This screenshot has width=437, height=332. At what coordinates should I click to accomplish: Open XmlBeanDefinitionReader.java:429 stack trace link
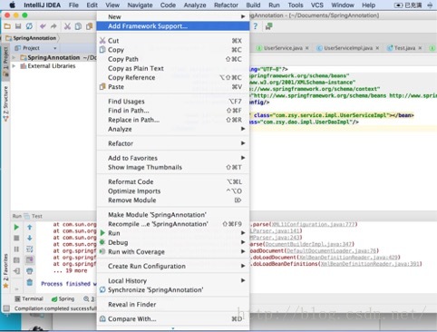coord(348,258)
